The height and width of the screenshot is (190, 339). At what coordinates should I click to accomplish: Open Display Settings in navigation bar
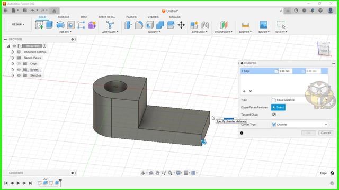179,173
